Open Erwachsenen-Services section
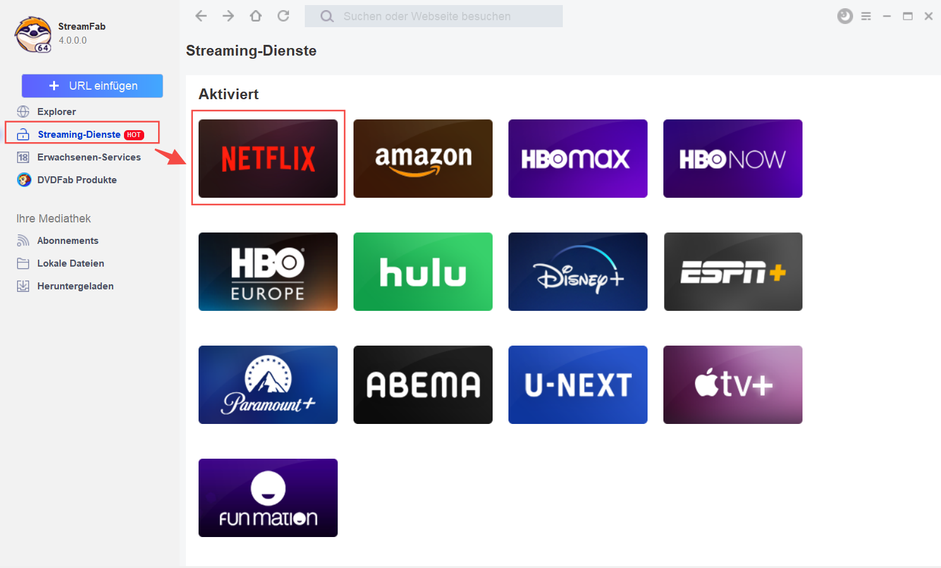This screenshot has width=941, height=568. [x=89, y=157]
